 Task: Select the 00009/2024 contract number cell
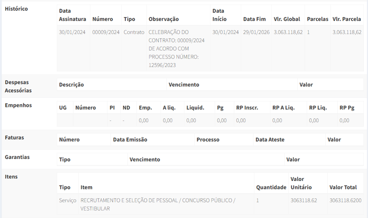click(106, 32)
